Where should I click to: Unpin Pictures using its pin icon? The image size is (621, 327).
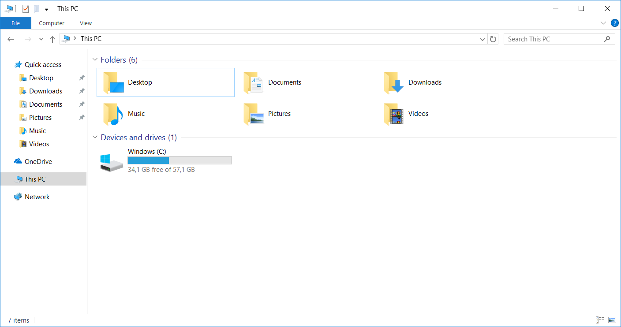[x=82, y=118]
